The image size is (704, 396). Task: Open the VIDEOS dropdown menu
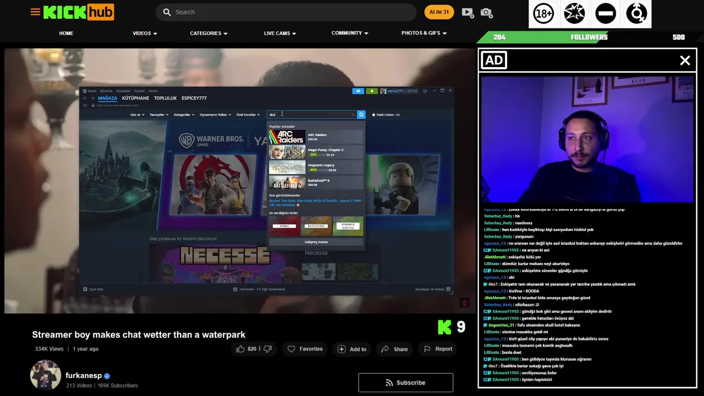click(145, 33)
